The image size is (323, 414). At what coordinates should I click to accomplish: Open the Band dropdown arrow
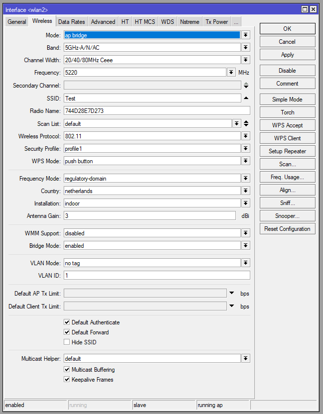pyautogui.click(x=246, y=48)
